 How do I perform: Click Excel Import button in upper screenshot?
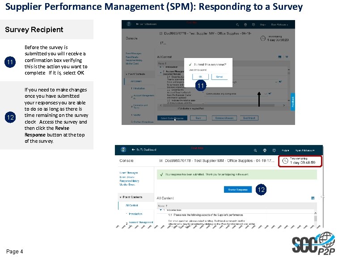pyautogui.click(x=249, y=118)
